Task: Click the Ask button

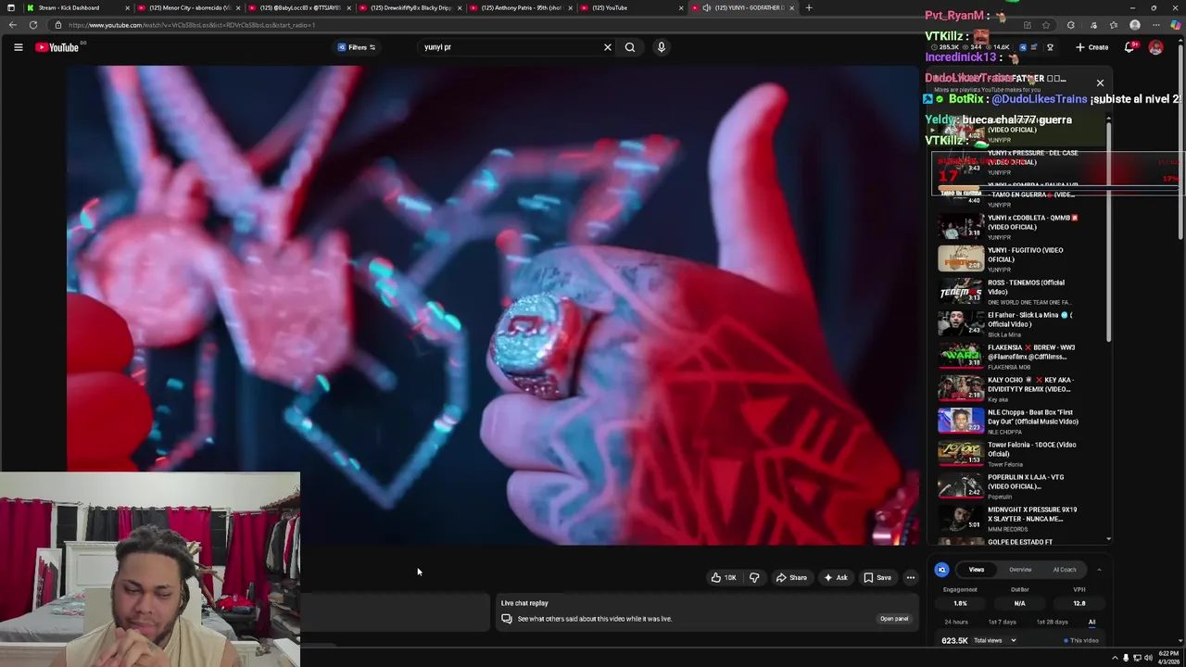Action: 835,578
